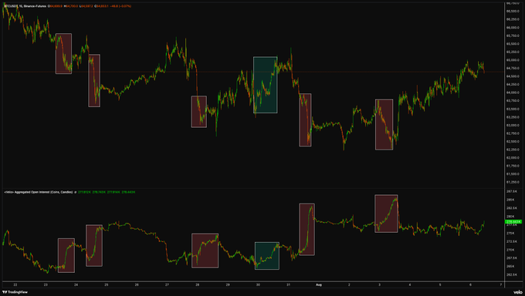The height and width of the screenshot is (296, 525).
Task: Click the 285K open interest axis label
Action: point(510,200)
